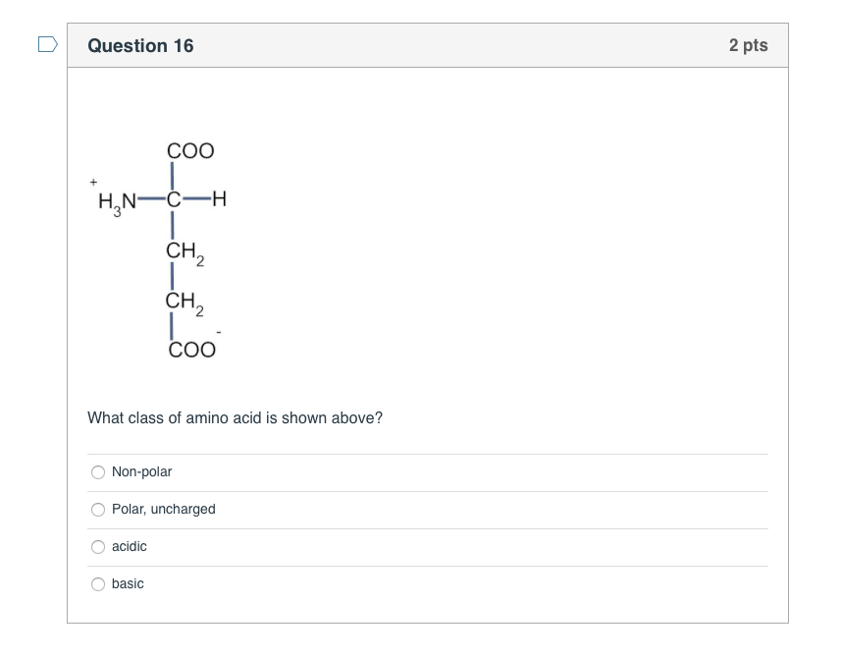Click the question prompt text
Image resolution: width=843 pixels, height=657 pixels.
pyautogui.click(x=235, y=417)
